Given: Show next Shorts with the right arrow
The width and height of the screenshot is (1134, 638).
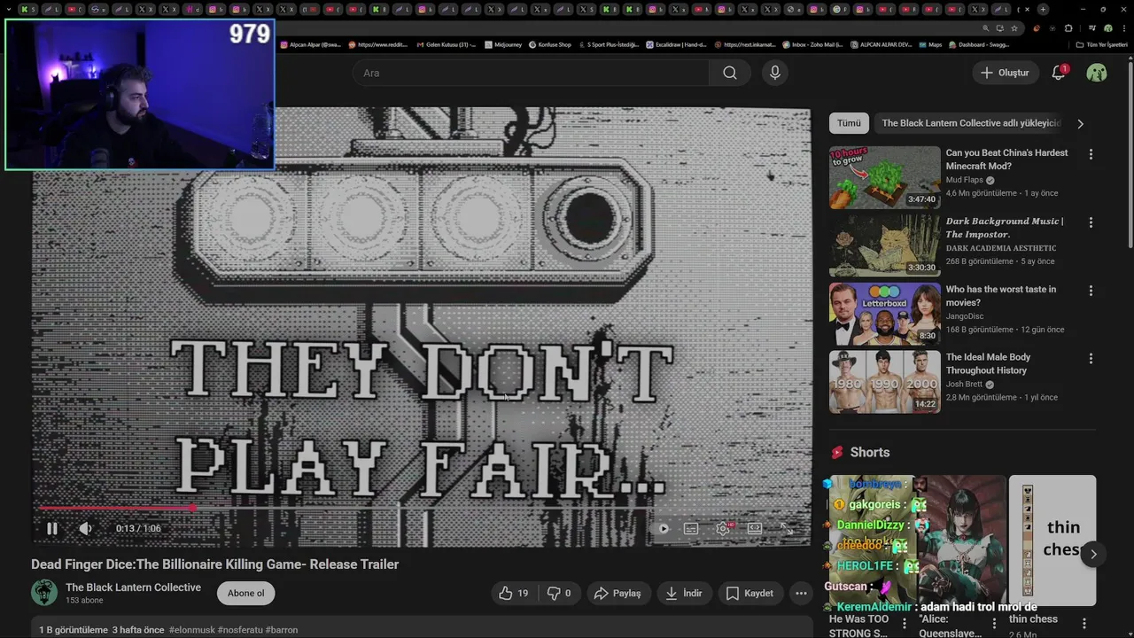Looking at the screenshot, I should pos(1093,554).
